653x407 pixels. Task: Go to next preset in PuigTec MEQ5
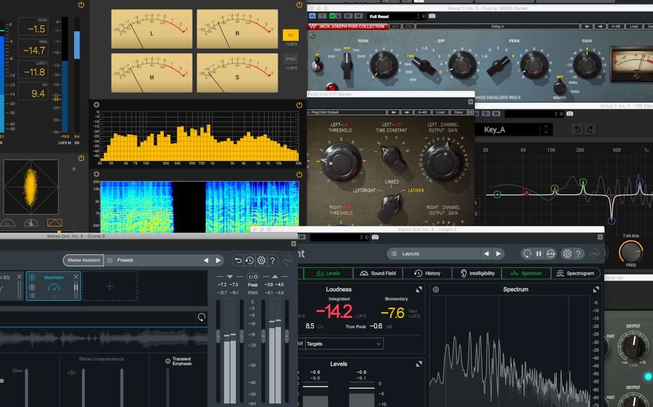point(601,26)
